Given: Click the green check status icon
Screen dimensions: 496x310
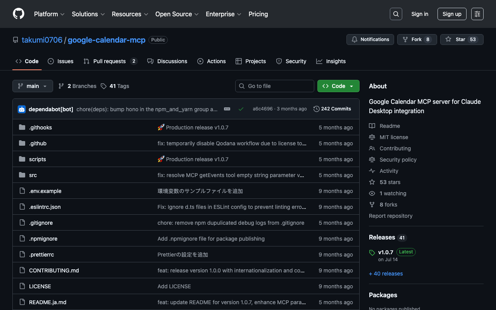Looking at the screenshot, I should [x=241, y=109].
